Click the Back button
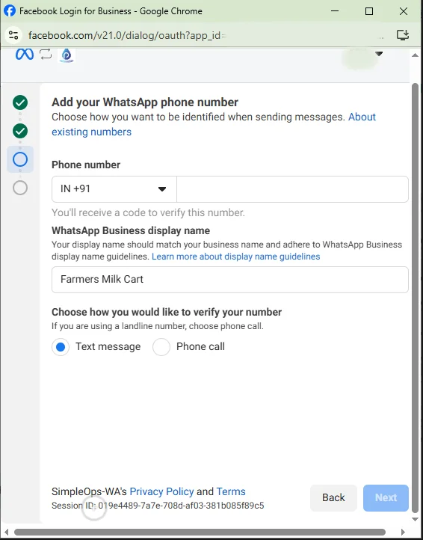The image size is (423, 540). pyautogui.click(x=333, y=497)
